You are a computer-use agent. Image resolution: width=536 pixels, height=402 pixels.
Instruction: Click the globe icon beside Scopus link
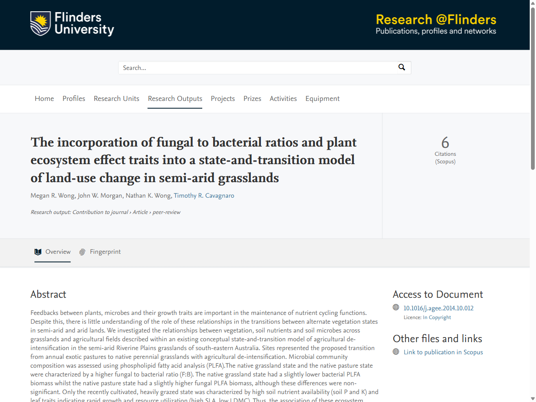[396, 352]
